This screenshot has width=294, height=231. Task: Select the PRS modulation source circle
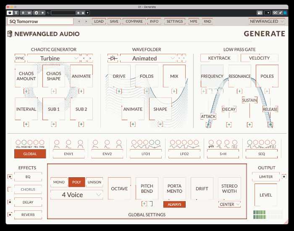coord(36,142)
